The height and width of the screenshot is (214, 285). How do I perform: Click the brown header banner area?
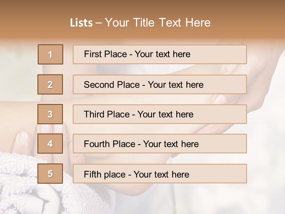142,19
